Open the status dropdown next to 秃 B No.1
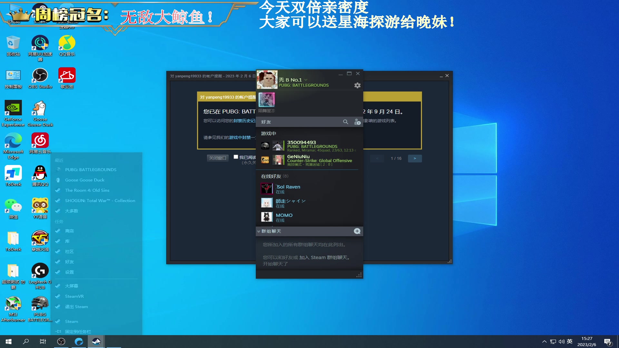Image resolution: width=619 pixels, height=348 pixels. coord(306,80)
